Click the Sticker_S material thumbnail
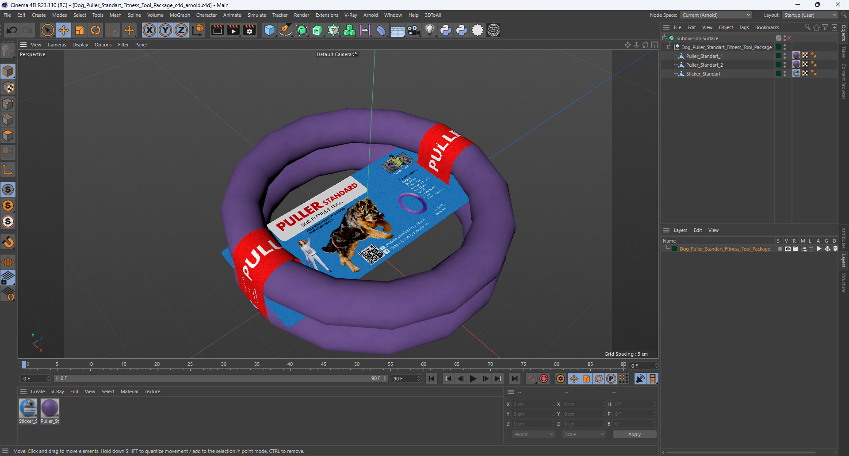The height and width of the screenshot is (456, 849). pyautogui.click(x=28, y=408)
